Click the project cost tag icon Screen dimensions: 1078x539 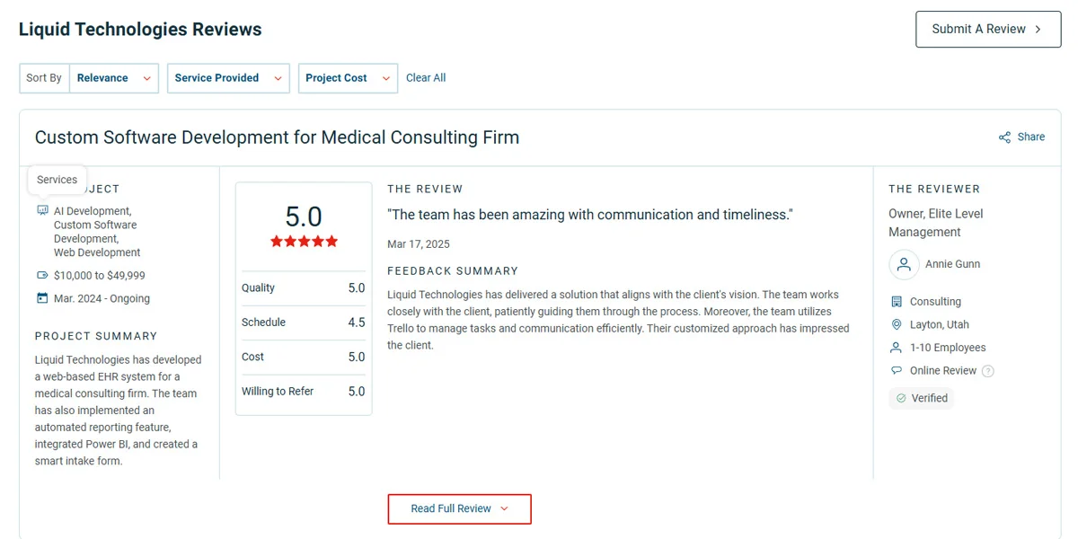42,276
